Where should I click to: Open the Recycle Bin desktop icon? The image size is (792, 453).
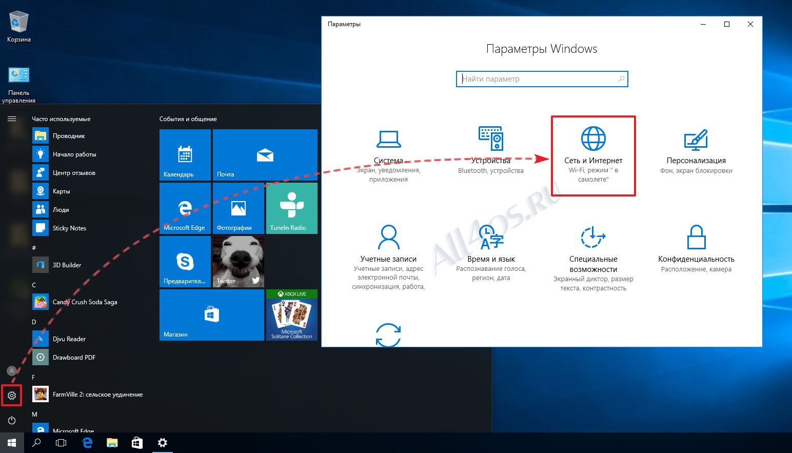point(19,27)
